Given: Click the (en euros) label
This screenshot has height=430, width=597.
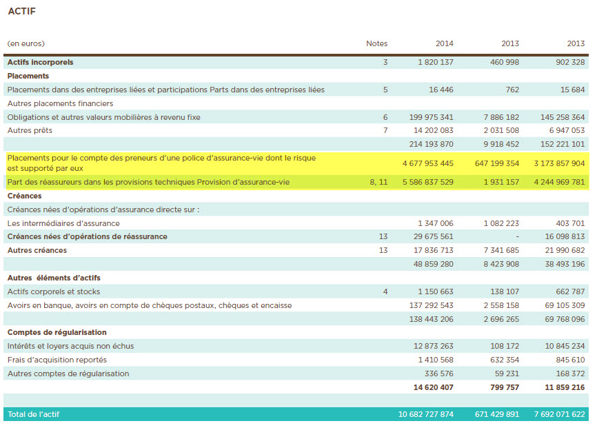Looking at the screenshot, I should click(x=26, y=44).
